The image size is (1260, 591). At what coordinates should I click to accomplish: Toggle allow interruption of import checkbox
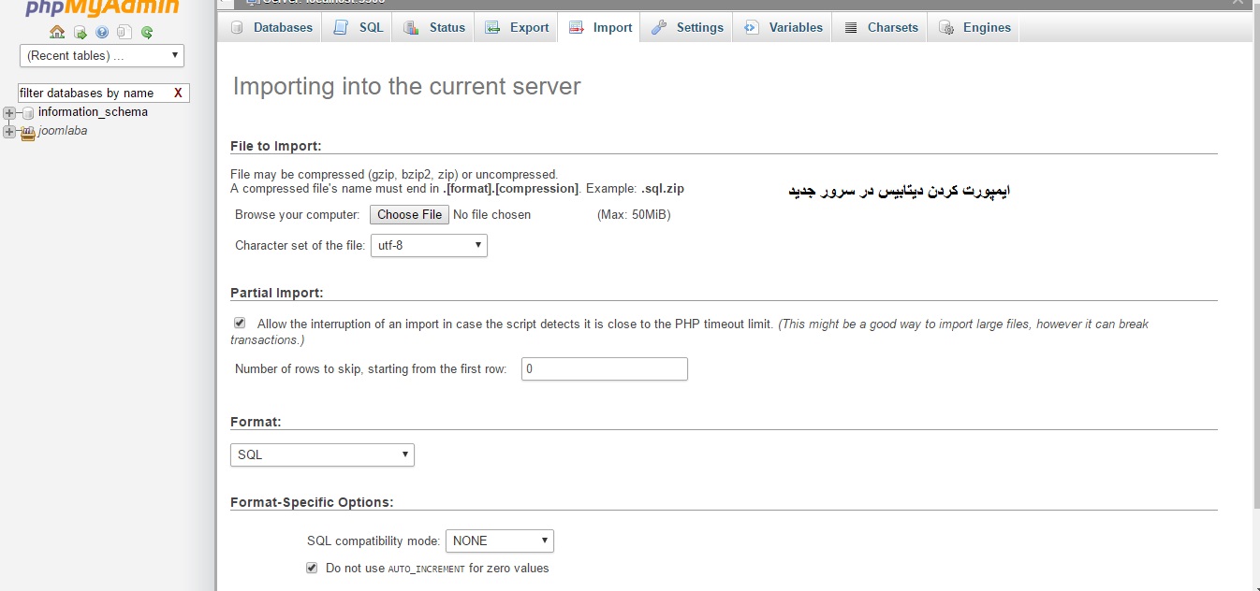[x=240, y=324]
